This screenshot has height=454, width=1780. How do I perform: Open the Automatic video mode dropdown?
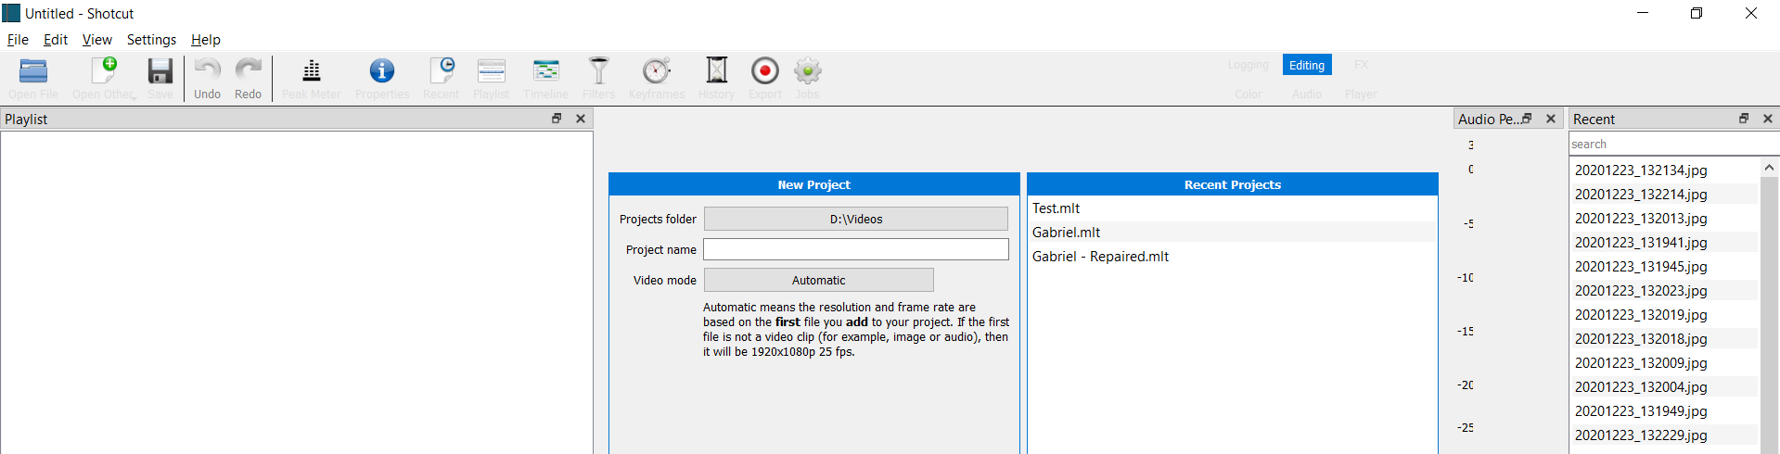(x=819, y=280)
